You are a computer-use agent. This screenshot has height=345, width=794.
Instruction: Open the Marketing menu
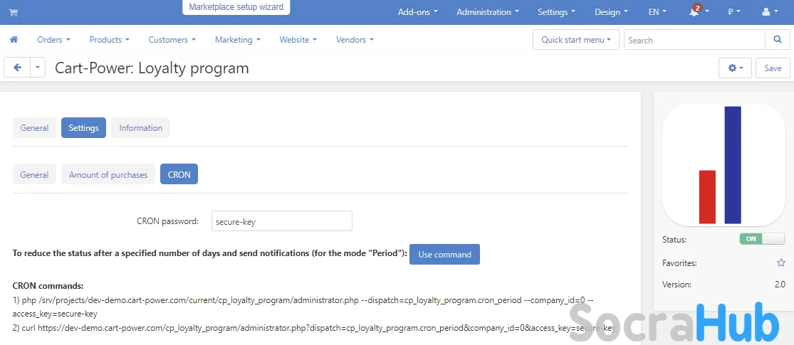pyautogui.click(x=238, y=39)
